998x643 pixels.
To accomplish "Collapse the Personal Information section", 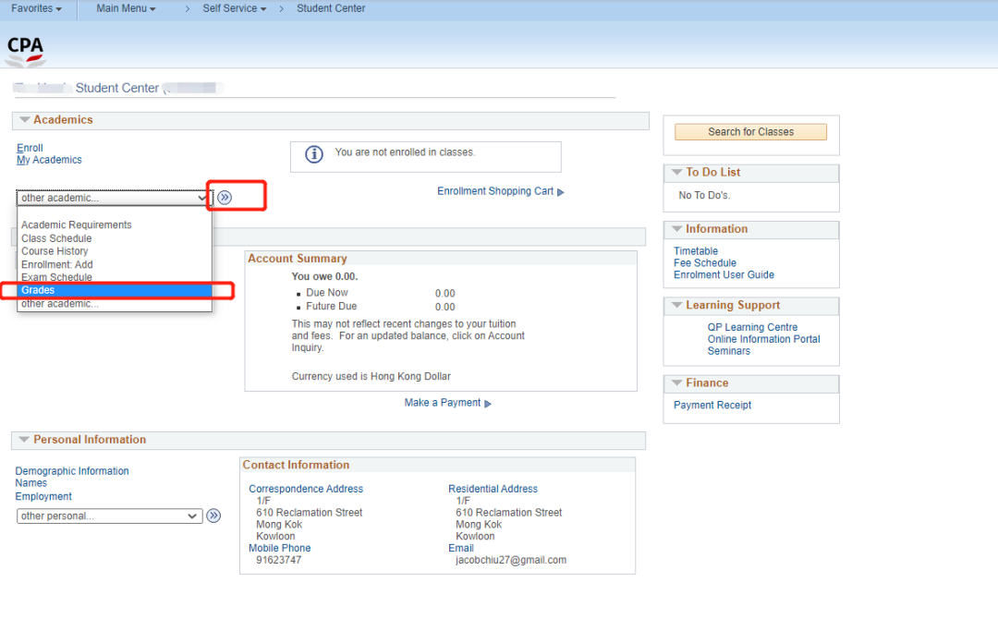I will tap(24, 440).
